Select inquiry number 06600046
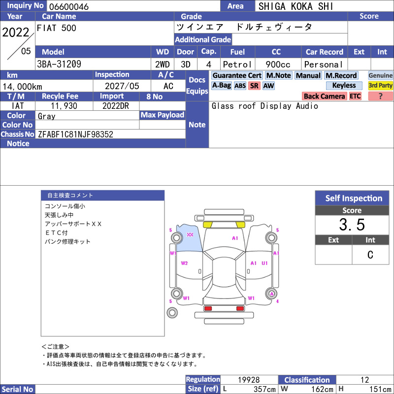Image resolution: width=394 pixels, height=394 pixels. [x=69, y=7]
